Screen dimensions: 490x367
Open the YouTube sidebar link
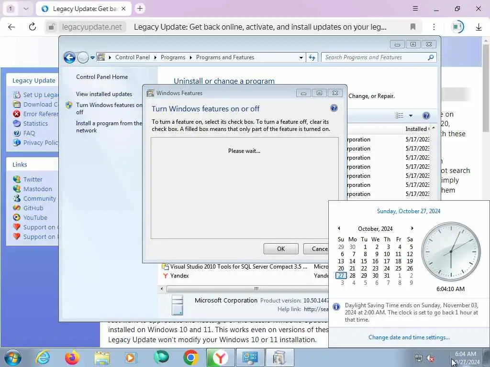[x=35, y=218]
